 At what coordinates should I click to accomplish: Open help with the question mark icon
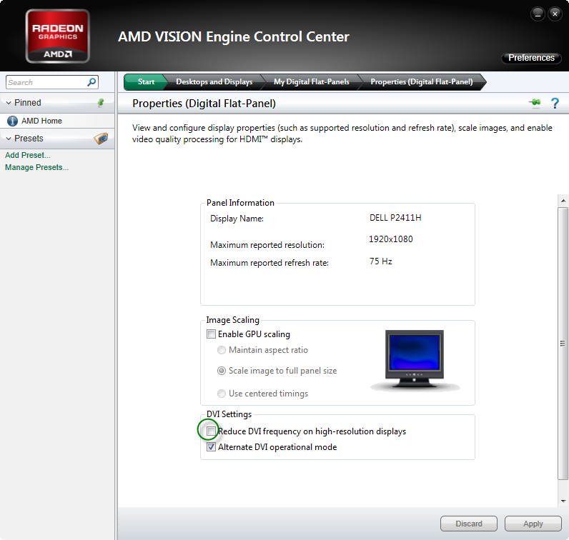[555, 104]
